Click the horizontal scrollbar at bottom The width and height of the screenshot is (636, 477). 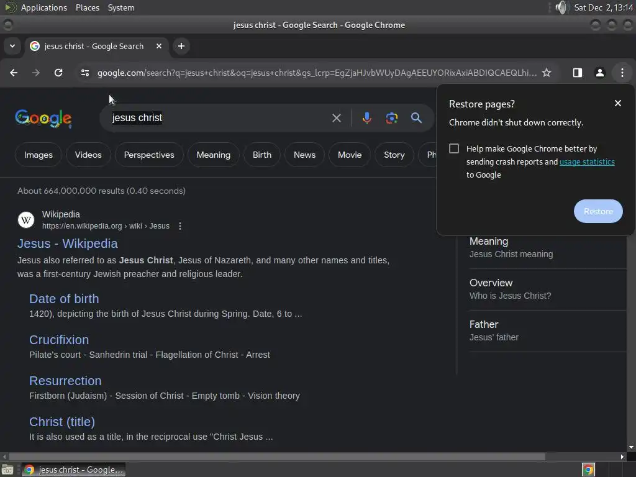click(x=277, y=457)
